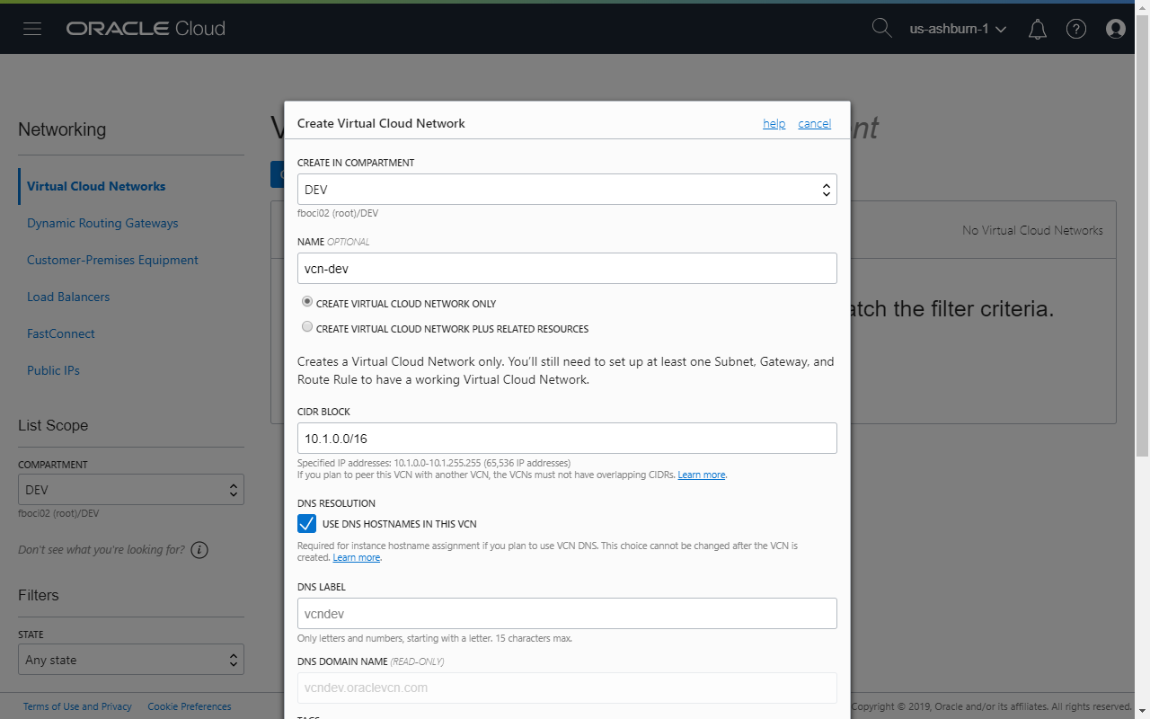Click the search magnifier icon
The width and height of the screenshot is (1150, 719).
tap(881, 28)
